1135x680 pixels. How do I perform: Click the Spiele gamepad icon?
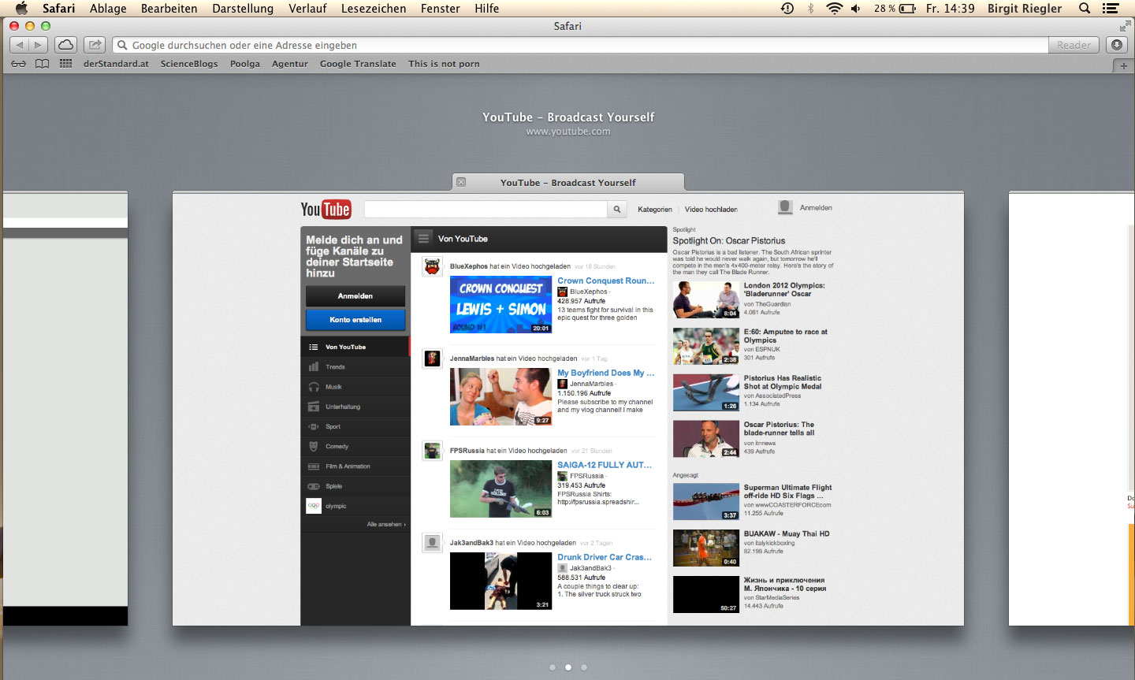[314, 486]
